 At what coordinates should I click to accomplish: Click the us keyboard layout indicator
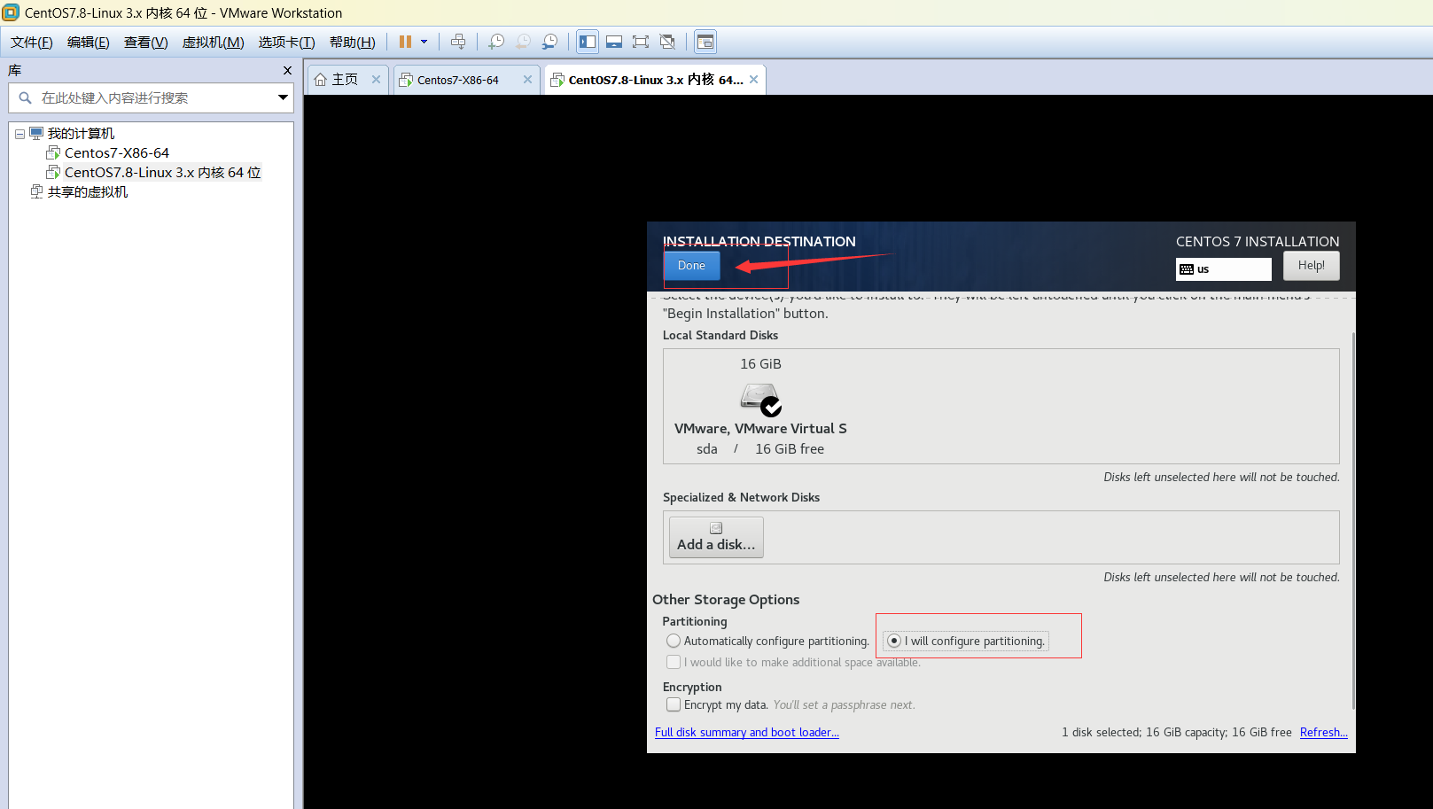coord(1223,269)
